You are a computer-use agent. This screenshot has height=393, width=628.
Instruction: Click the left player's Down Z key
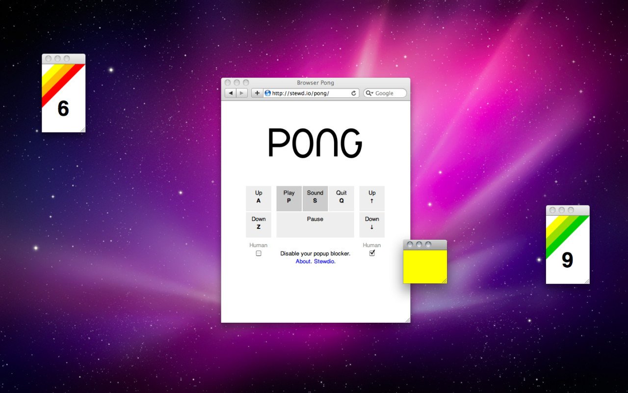259,225
